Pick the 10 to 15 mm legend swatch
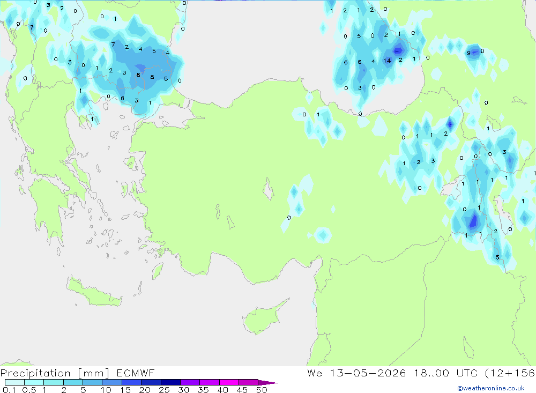Viewport: 536px width, 393px height. 112,382
